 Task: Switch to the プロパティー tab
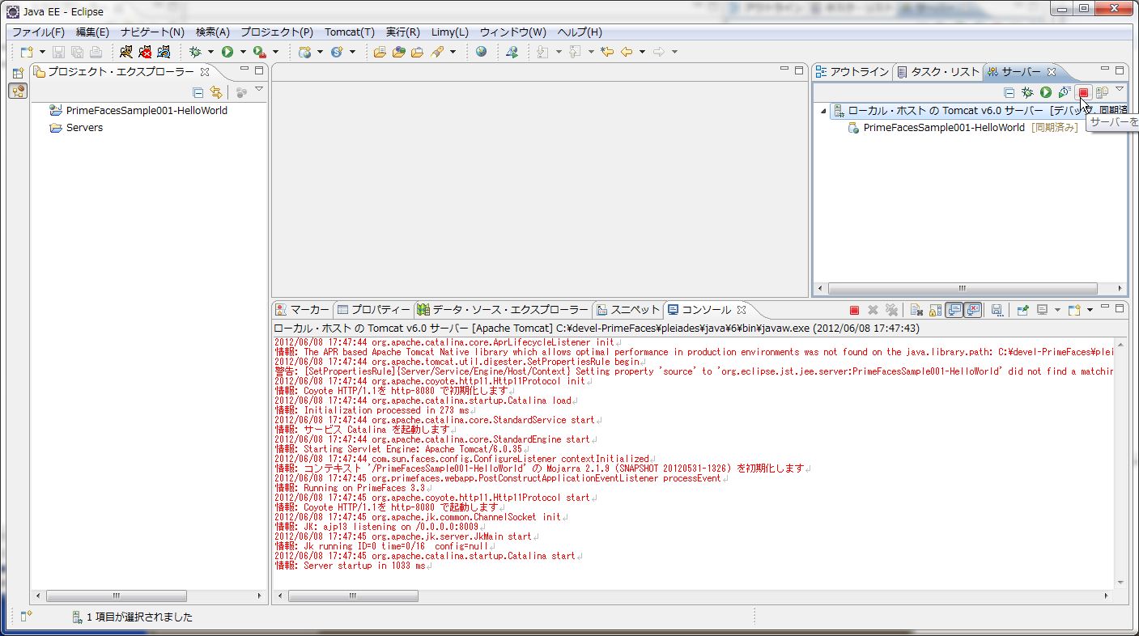(x=374, y=310)
